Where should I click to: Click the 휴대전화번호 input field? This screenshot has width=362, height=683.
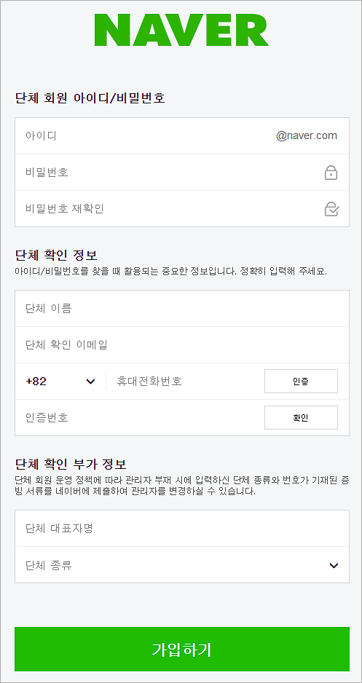point(185,381)
